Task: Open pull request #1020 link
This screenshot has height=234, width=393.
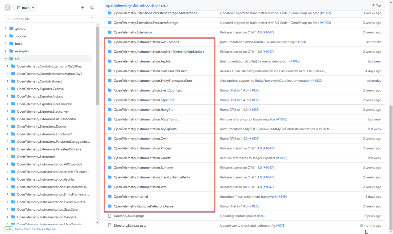Action: point(317,81)
